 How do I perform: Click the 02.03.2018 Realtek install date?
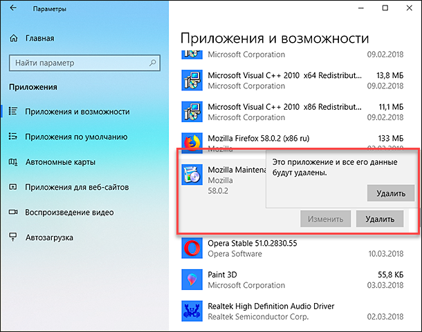click(x=385, y=317)
